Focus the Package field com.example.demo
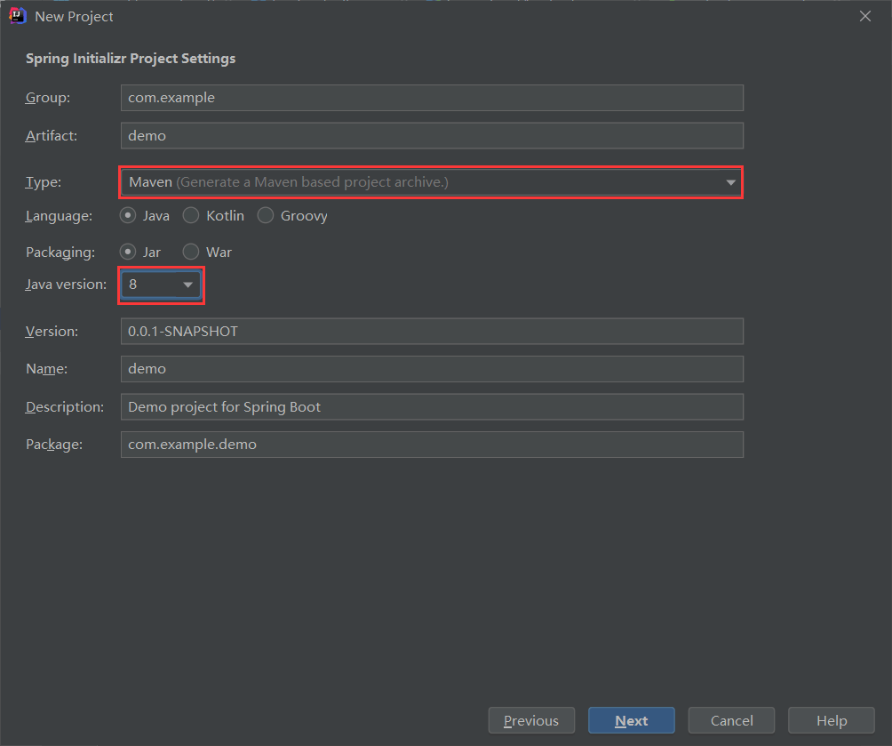The image size is (892, 746). (432, 445)
